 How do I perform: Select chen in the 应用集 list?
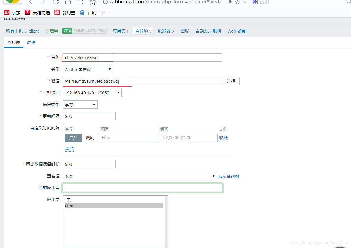pos(114,205)
